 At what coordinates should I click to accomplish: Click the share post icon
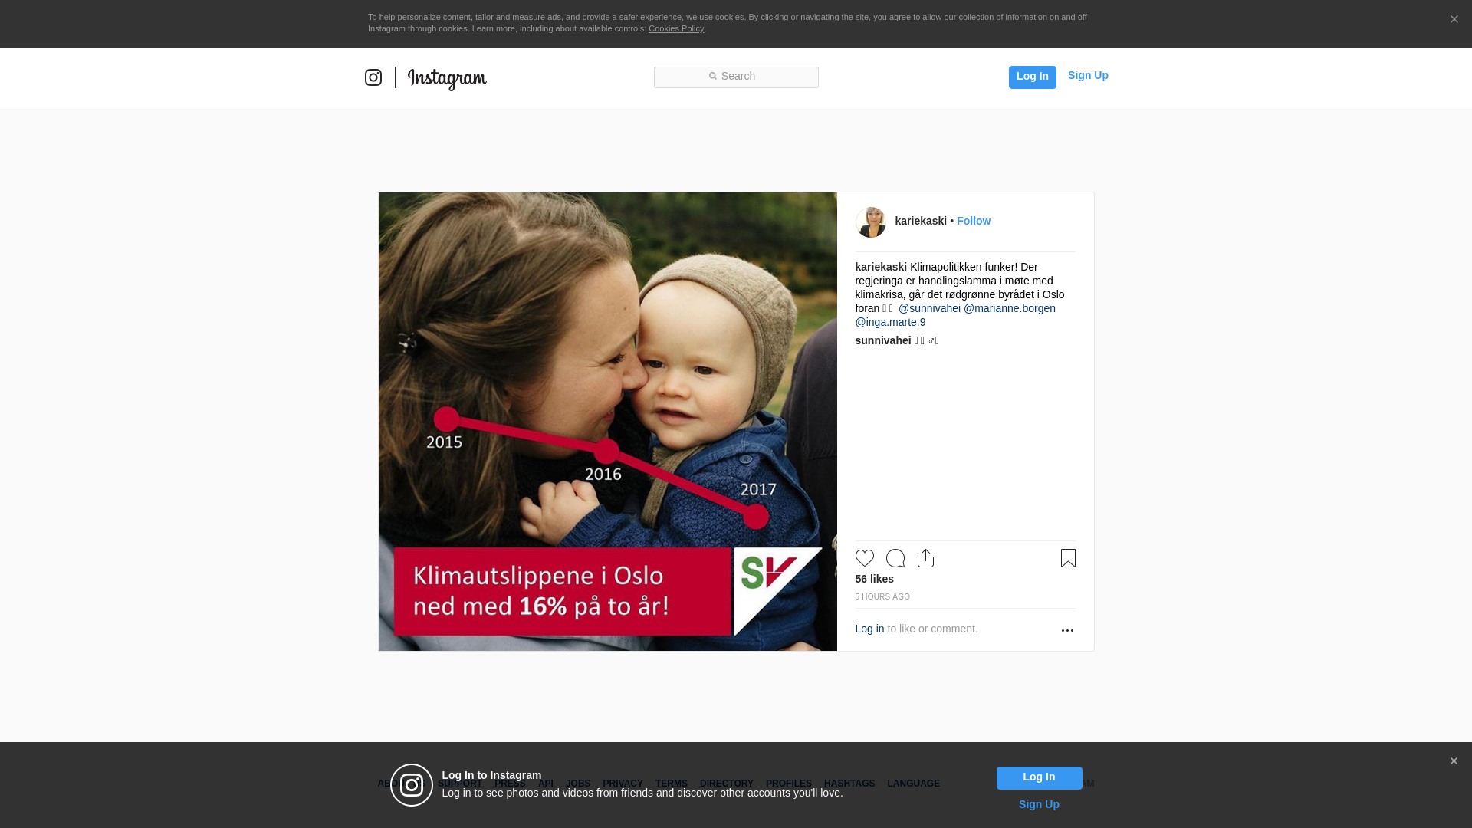(925, 558)
